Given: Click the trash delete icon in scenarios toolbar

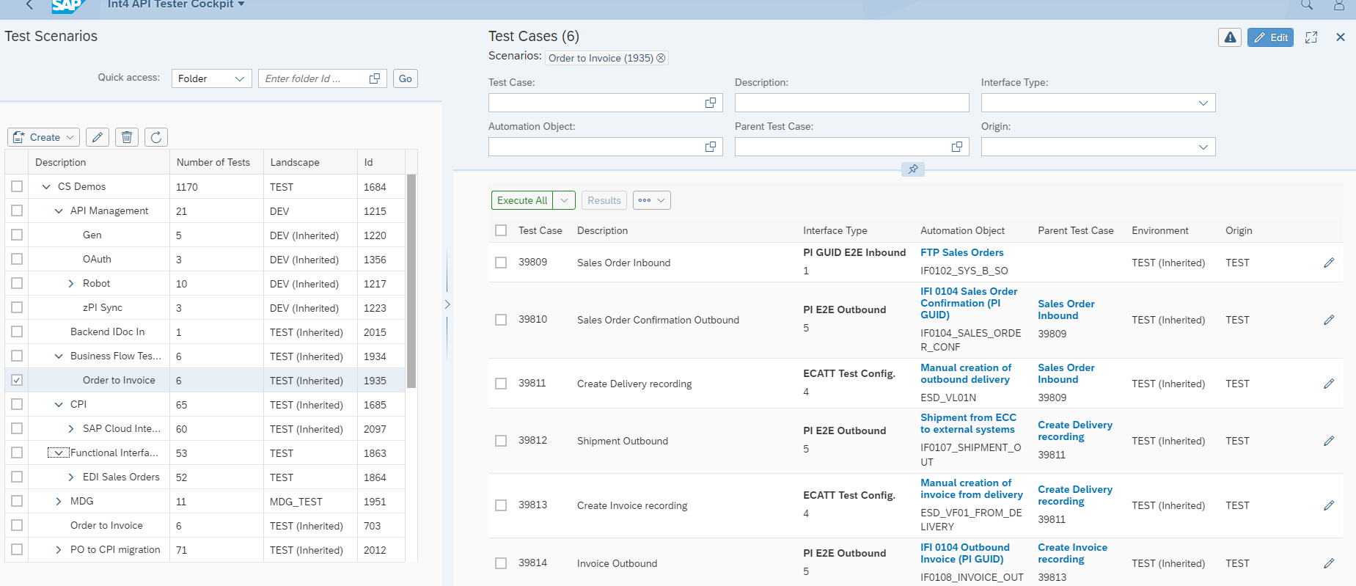Looking at the screenshot, I should [x=127, y=137].
